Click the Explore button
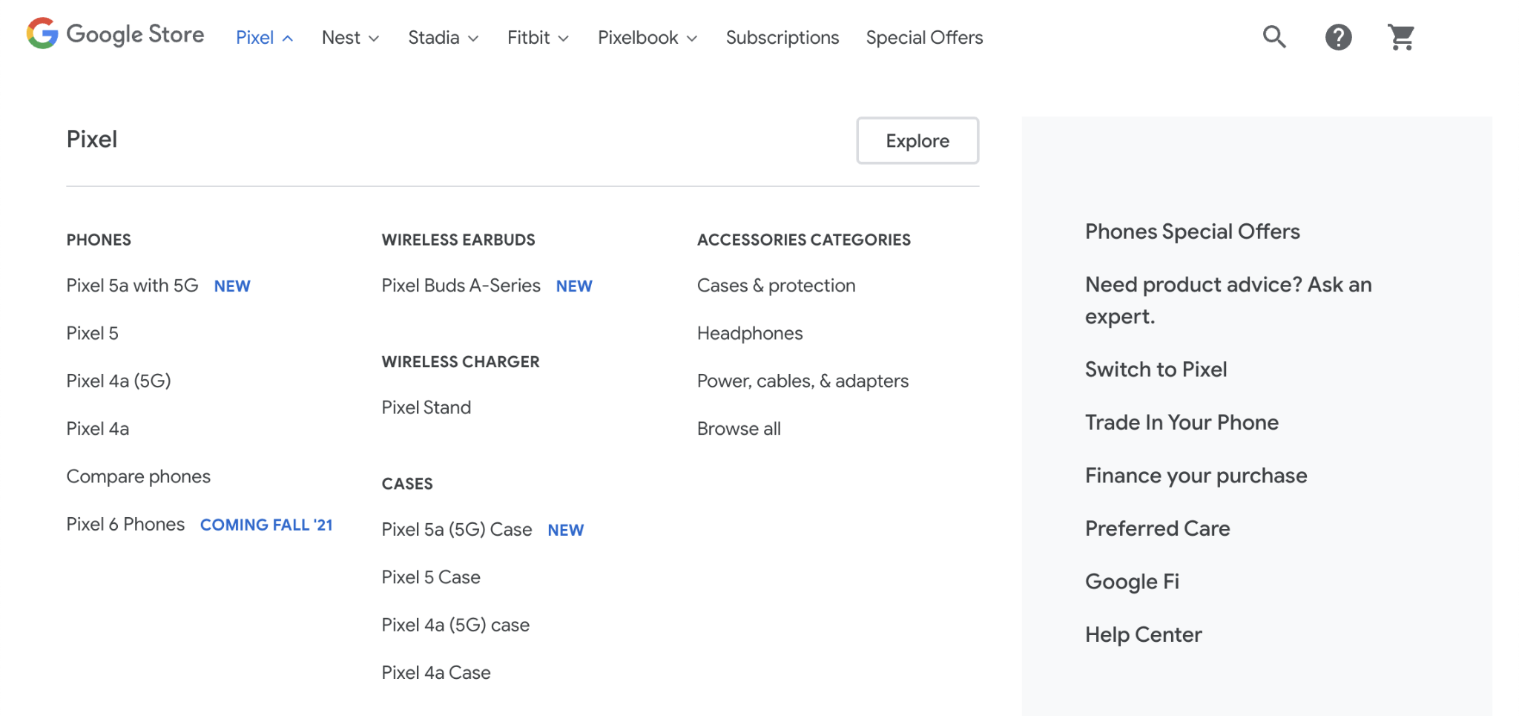1519x716 pixels. click(x=917, y=140)
